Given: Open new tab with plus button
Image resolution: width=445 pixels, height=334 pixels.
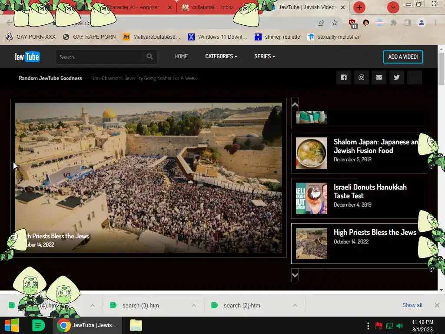Looking at the screenshot, I should tap(359, 7).
